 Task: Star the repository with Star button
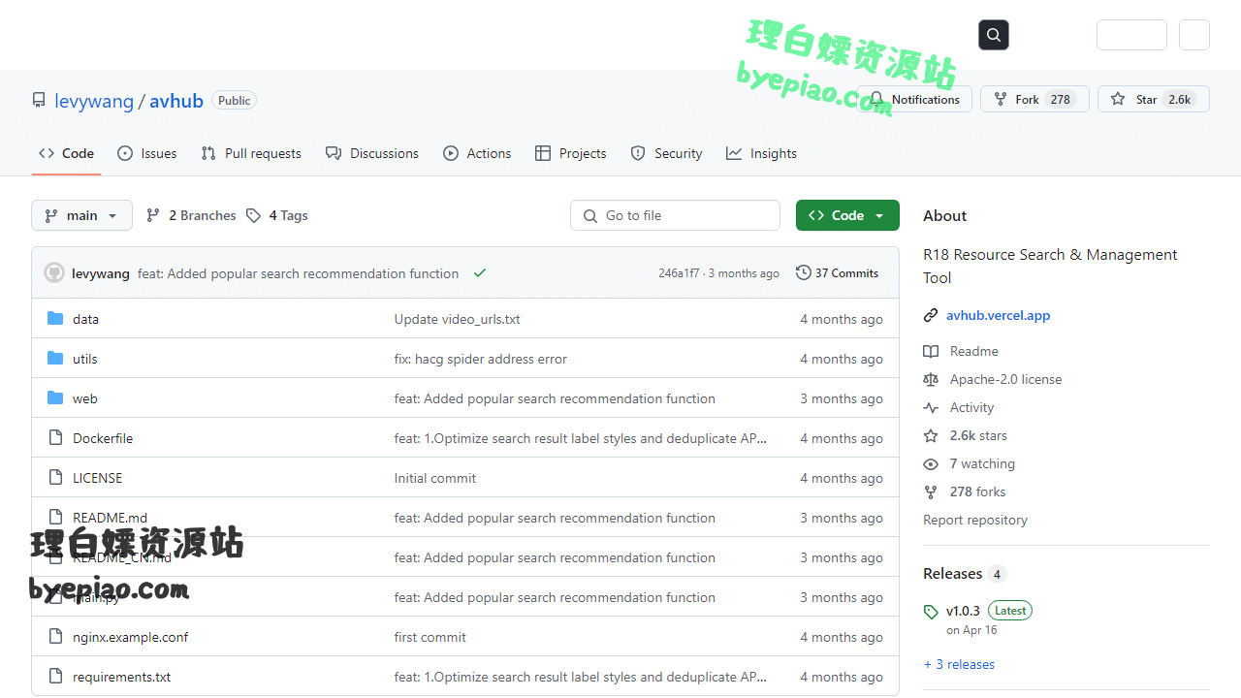(x=1154, y=99)
